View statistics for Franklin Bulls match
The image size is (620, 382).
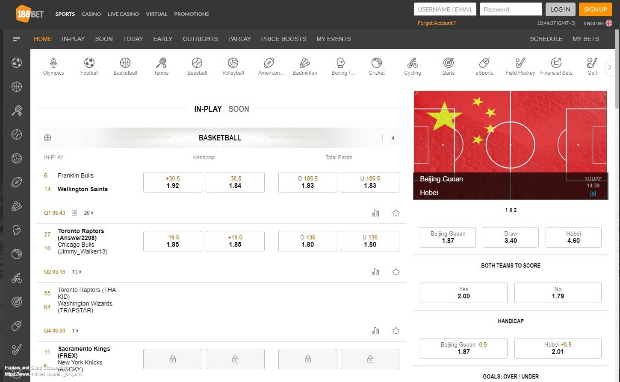pyautogui.click(x=375, y=213)
